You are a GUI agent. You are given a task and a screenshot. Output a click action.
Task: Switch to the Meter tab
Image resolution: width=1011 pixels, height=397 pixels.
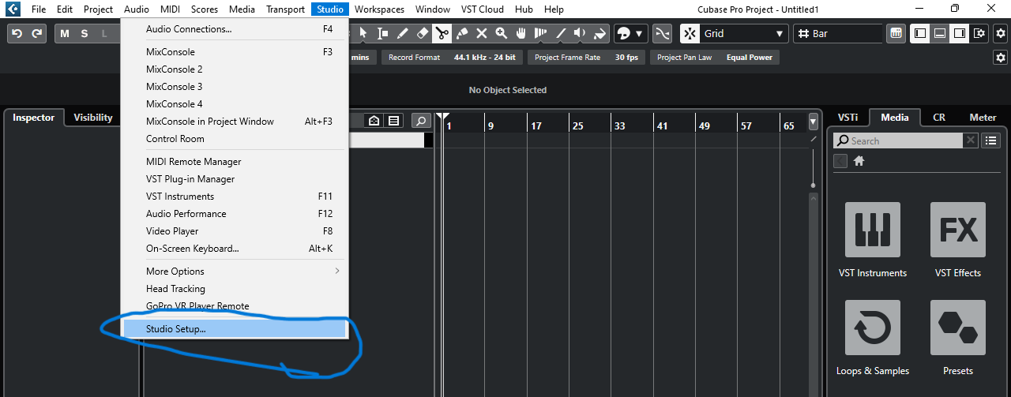[x=983, y=118]
